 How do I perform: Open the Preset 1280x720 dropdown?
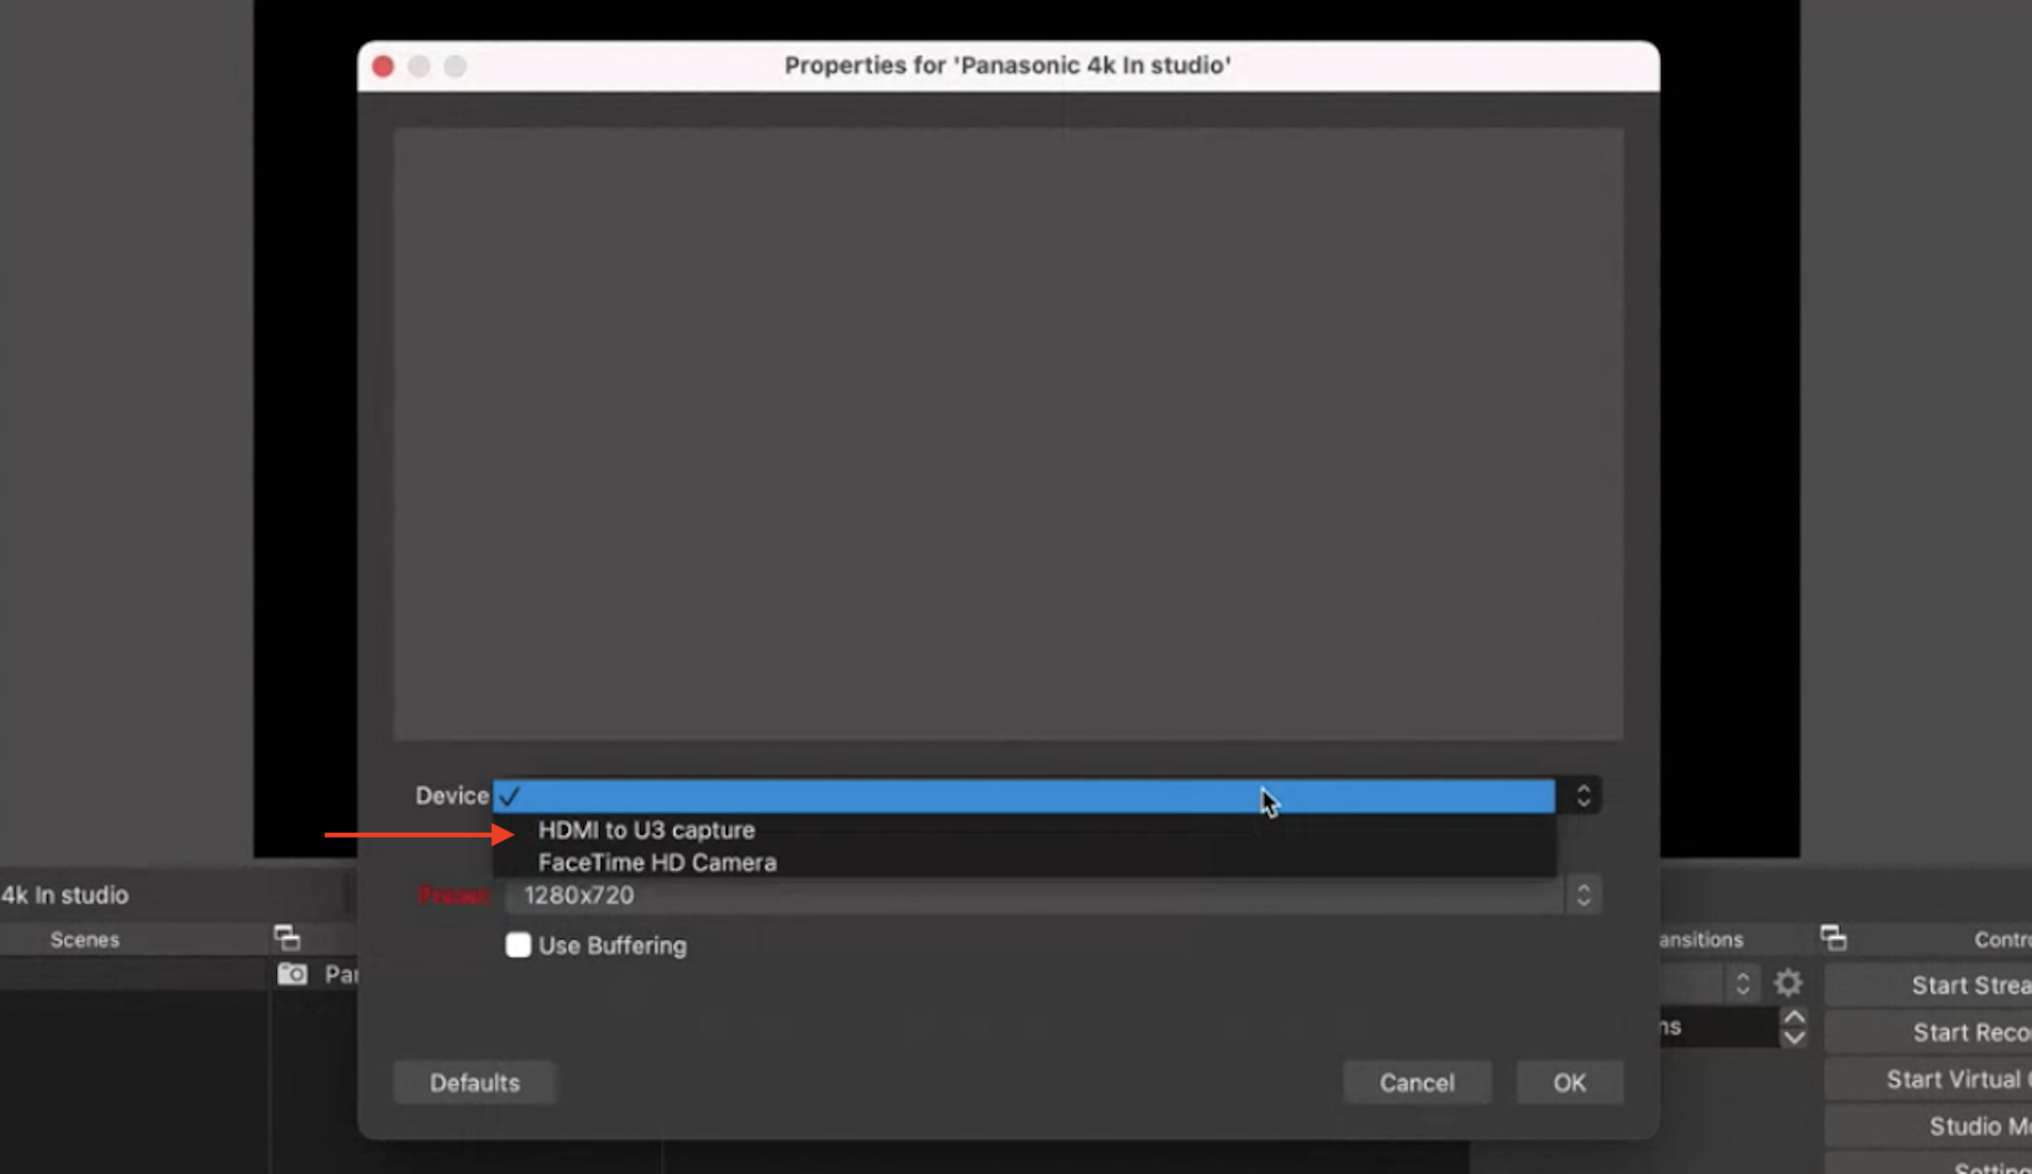[1034, 895]
